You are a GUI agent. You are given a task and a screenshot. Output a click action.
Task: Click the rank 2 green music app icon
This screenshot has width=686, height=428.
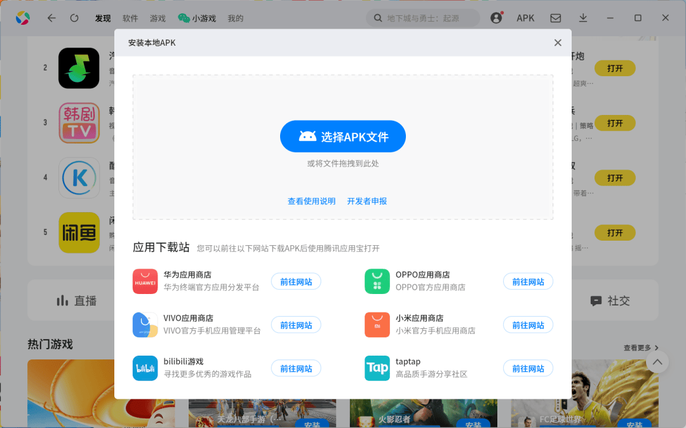pyautogui.click(x=79, y=68)
